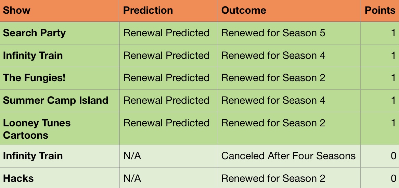Click outcome cell for Summer Camp Island

click(273, 100)
